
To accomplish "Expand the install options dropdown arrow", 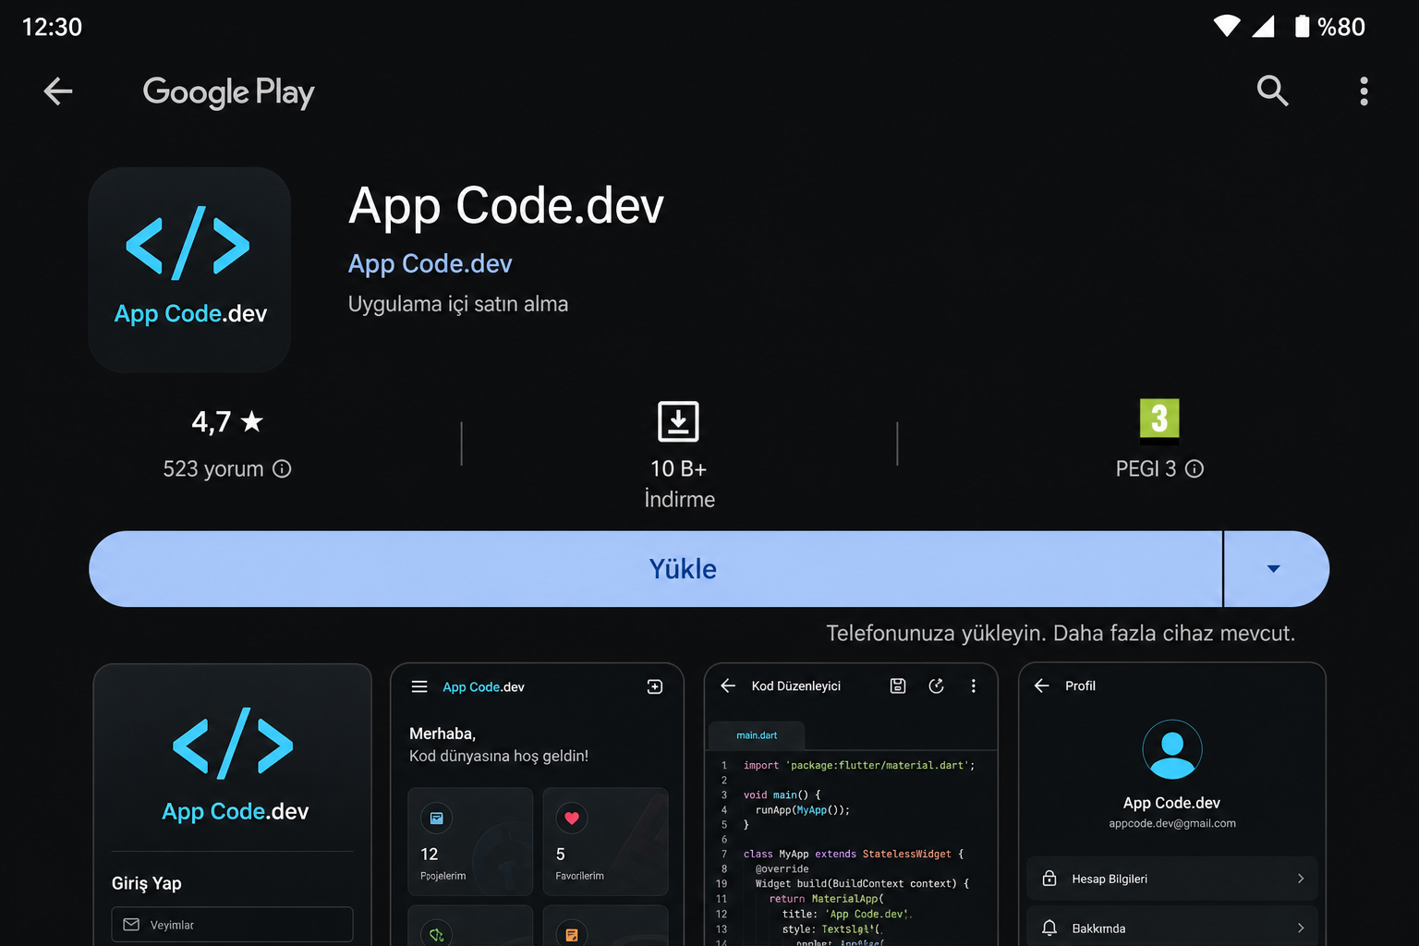I will click(x=1276, y=569).
